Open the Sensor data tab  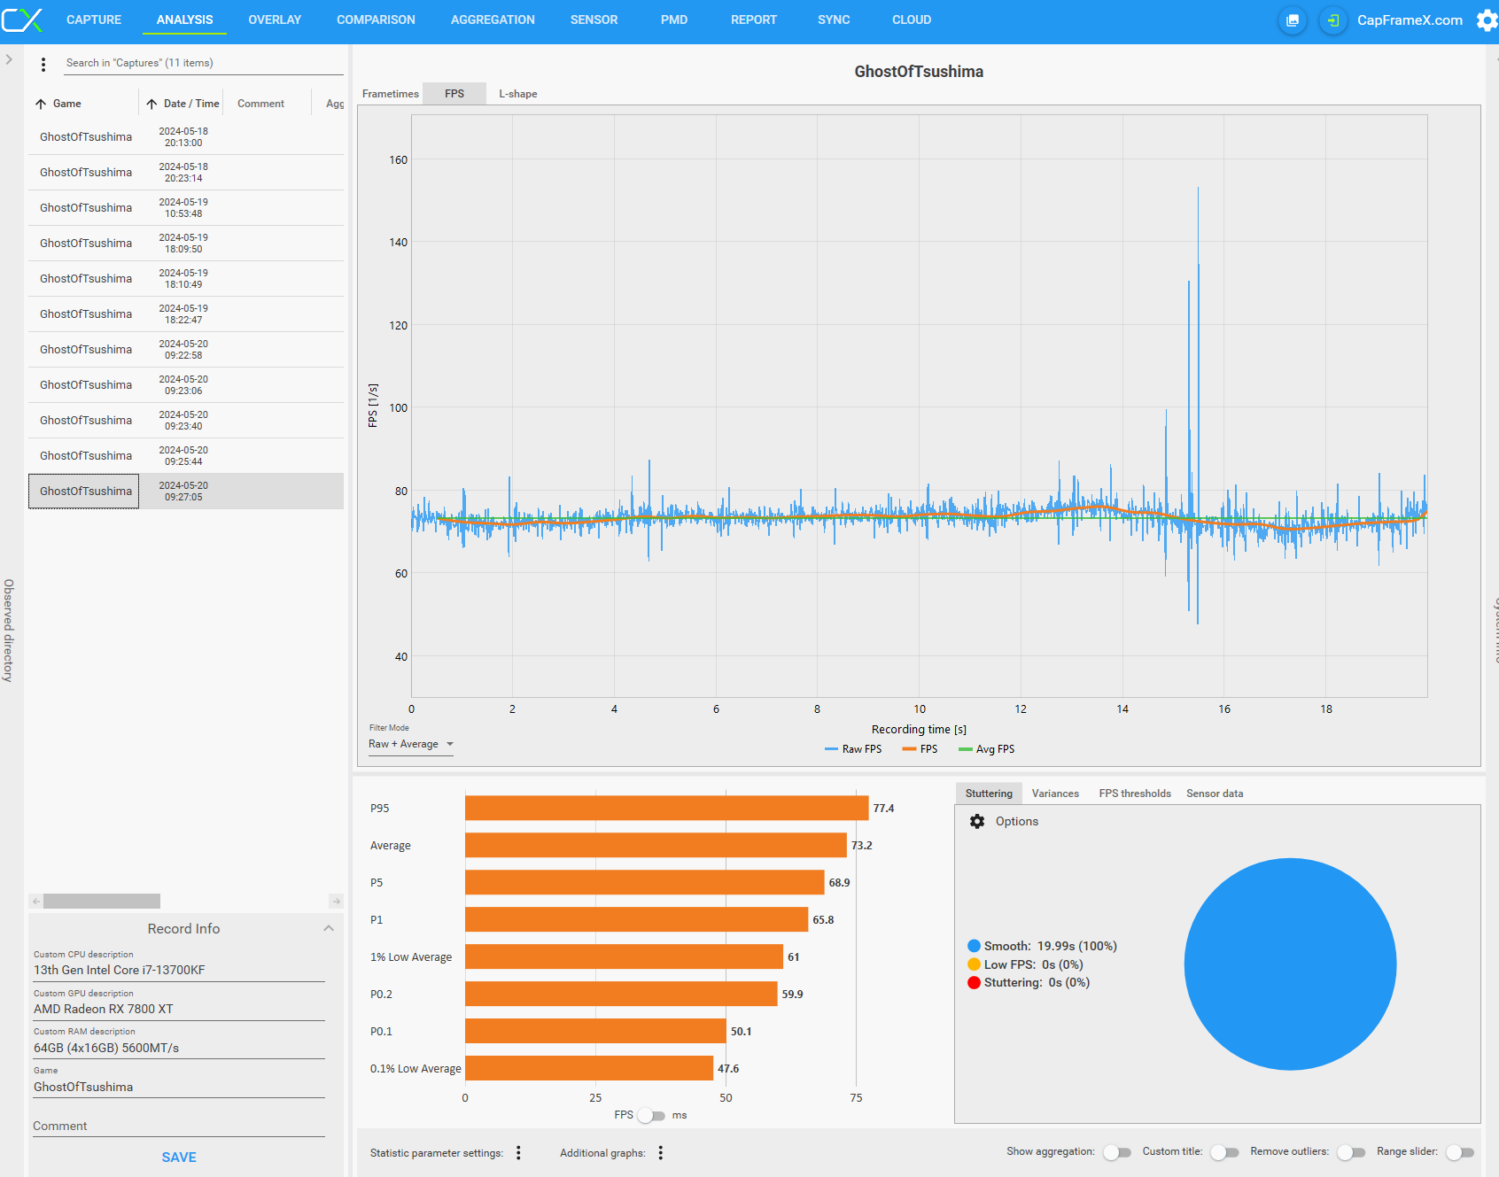click(1215, 794)
